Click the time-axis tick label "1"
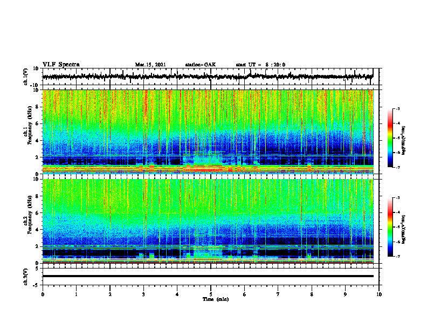The width and height of the screenshot is (427, 330). coord(76,294)
